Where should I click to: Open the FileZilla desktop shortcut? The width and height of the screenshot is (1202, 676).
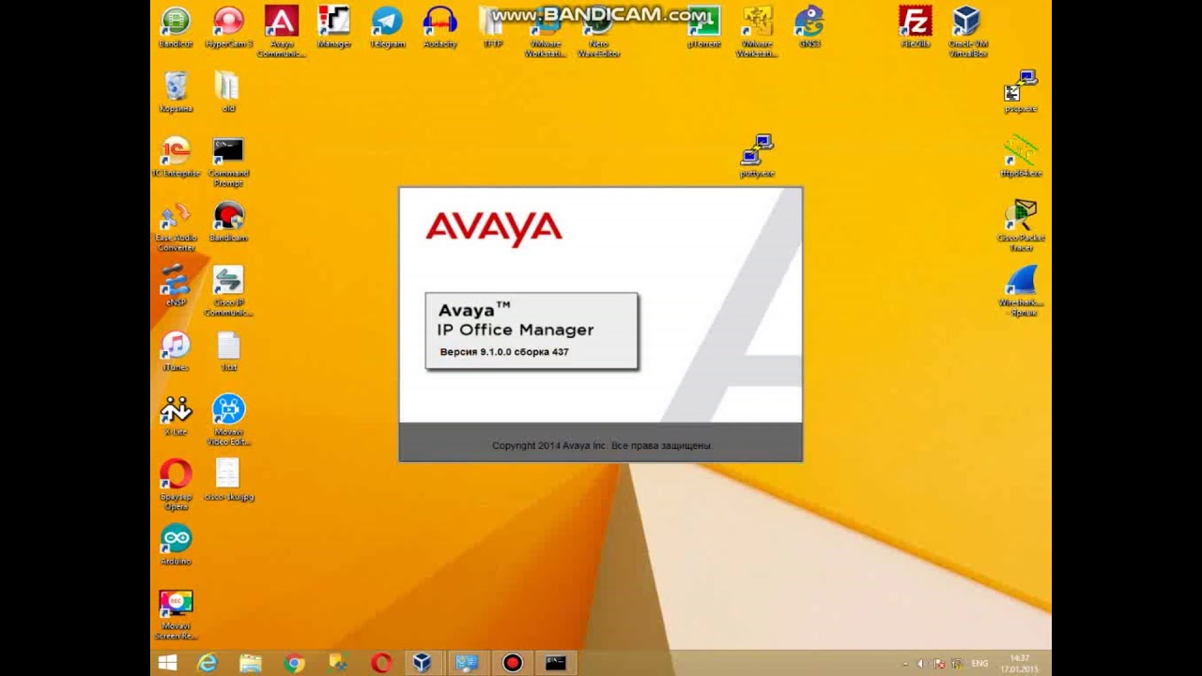click(915, 27)
